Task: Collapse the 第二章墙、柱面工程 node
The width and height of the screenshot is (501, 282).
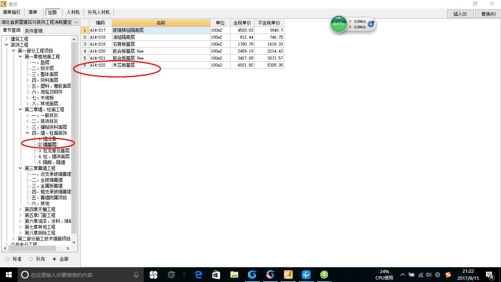Action: (20, 109)
